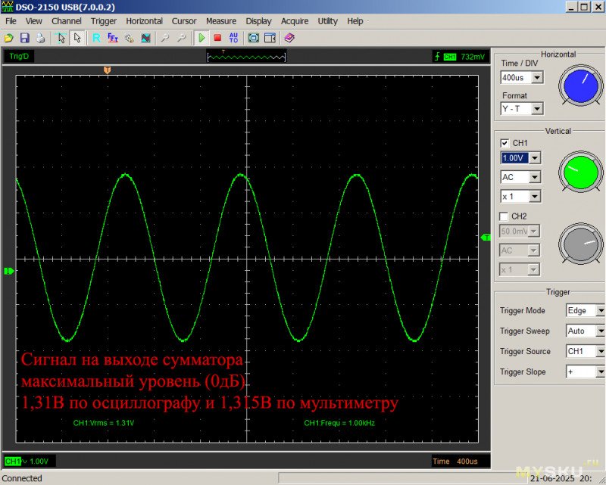Image resolution: width=606 pixels, height=485 pixels.
Task: Enable the CH2 channel checkbox
Action: 505,216
